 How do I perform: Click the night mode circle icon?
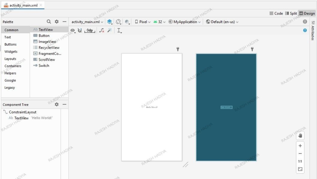tap(127, 22)
